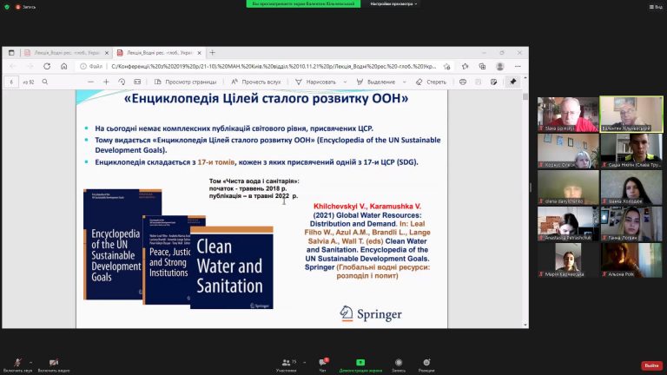This screenshot has width=667, height=375.
Task: Unmute microphone in Zoom toolbar
Action: pos(18,363)
